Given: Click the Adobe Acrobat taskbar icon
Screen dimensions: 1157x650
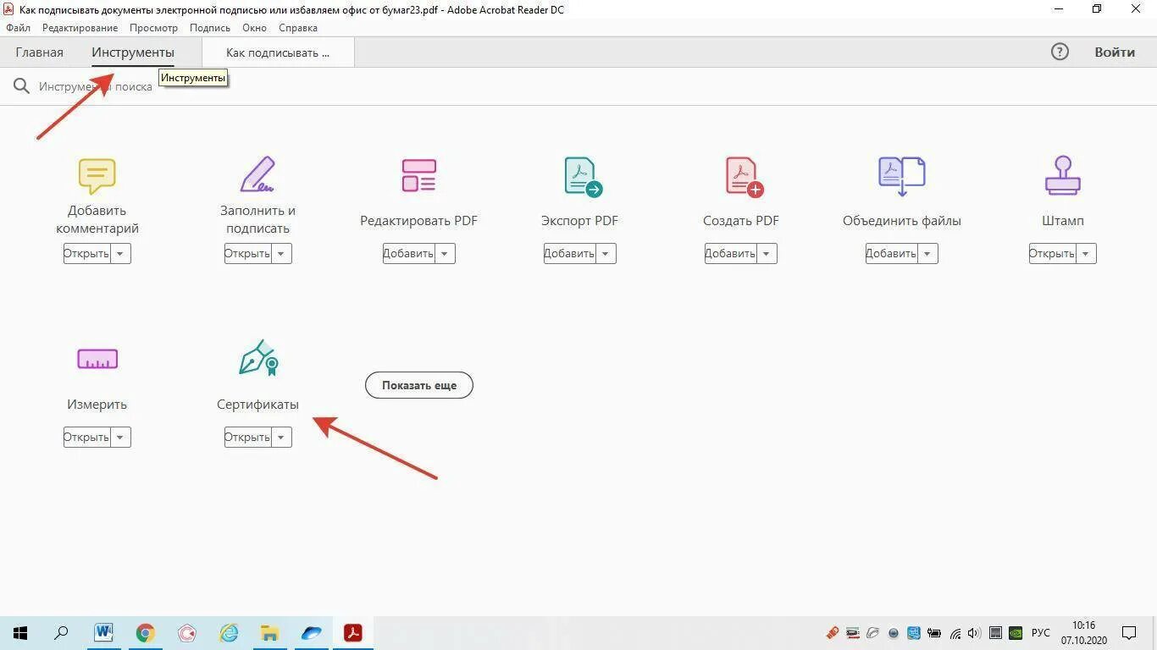Looking at the screenshot, I should 352,632.
